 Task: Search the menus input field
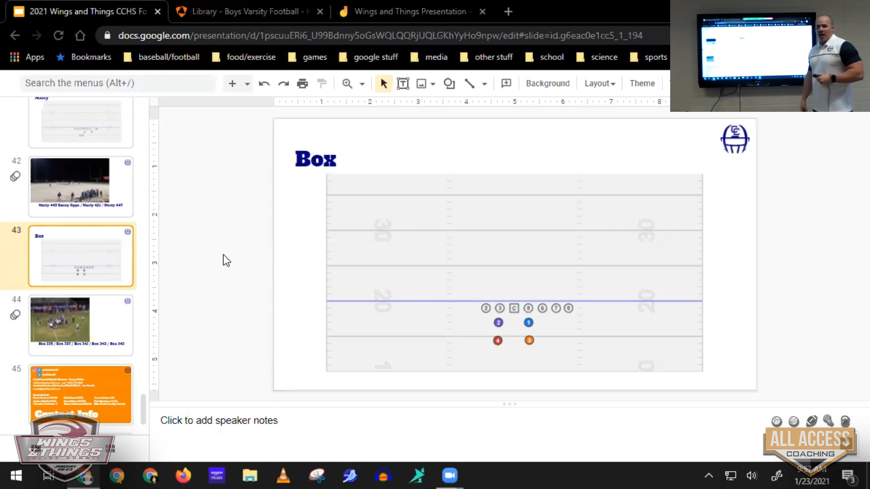(x=118, y=83)
